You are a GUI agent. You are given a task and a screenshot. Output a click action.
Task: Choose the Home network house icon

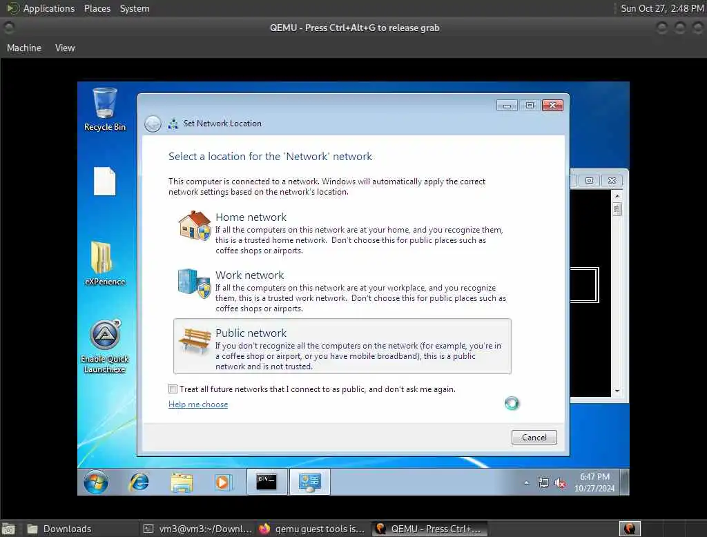point(194,225)
